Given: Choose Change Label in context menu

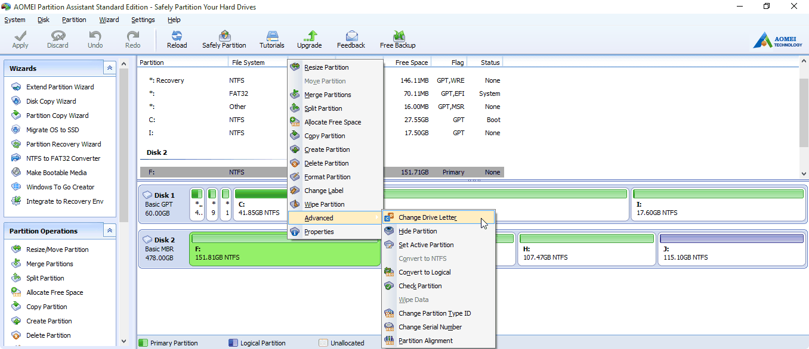Looking at the screenshot, I should pos(335,191).
